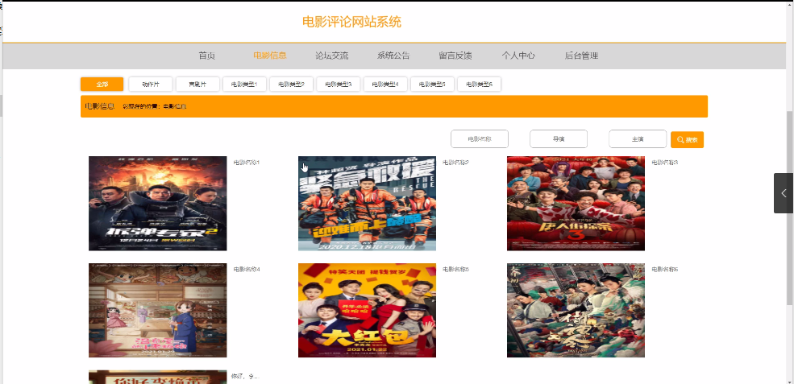The width and height of the screenshot is (794, 384).
Task: Choose the 电影类型5 category filter
Action: pyautogui.click(x=432, y=84)
